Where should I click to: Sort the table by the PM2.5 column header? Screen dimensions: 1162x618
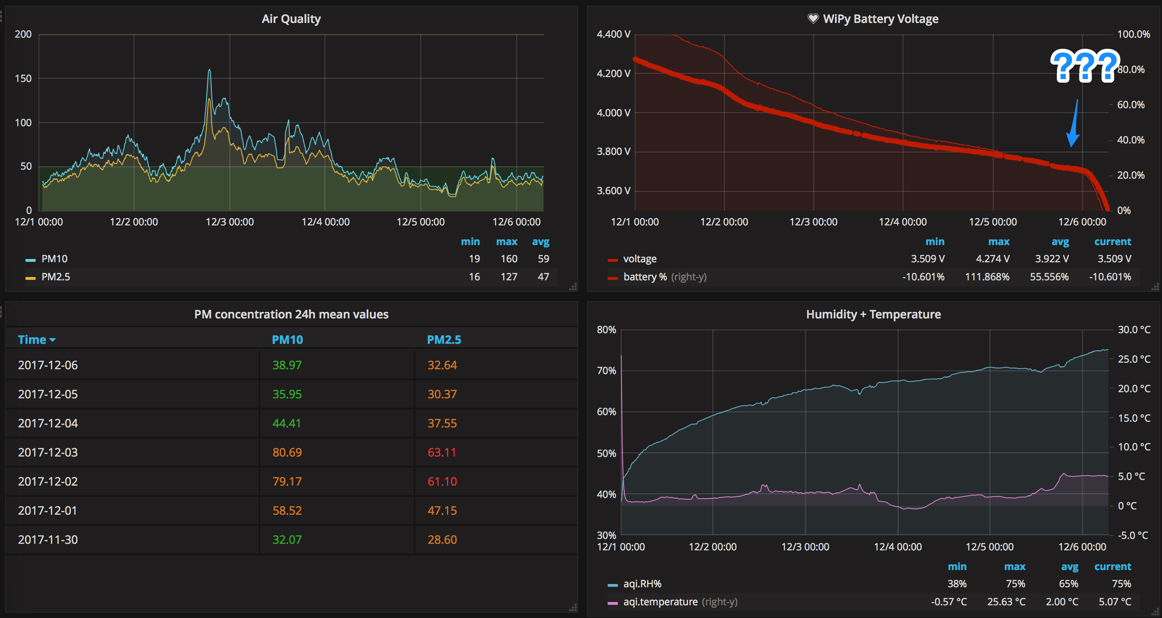click(x=444, y=340)
